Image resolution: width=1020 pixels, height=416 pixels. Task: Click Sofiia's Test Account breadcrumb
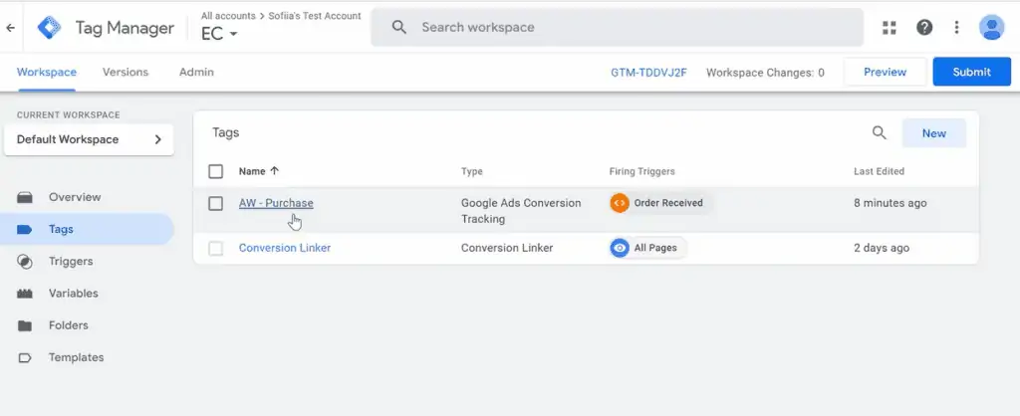pos(315,16)
